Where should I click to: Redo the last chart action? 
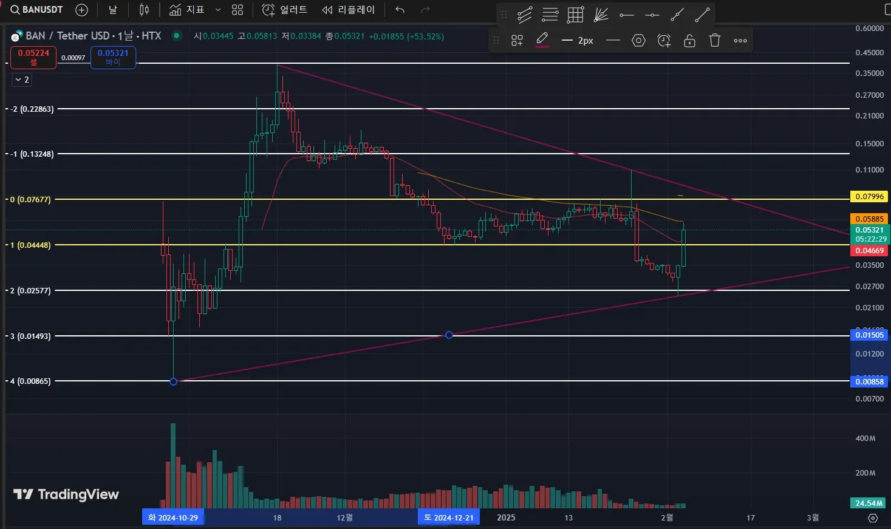click(425, 10)
